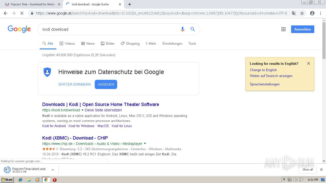326x183 pixels.
Task: Click the scrollbar down arrow
Action: [x=324, y=161]
